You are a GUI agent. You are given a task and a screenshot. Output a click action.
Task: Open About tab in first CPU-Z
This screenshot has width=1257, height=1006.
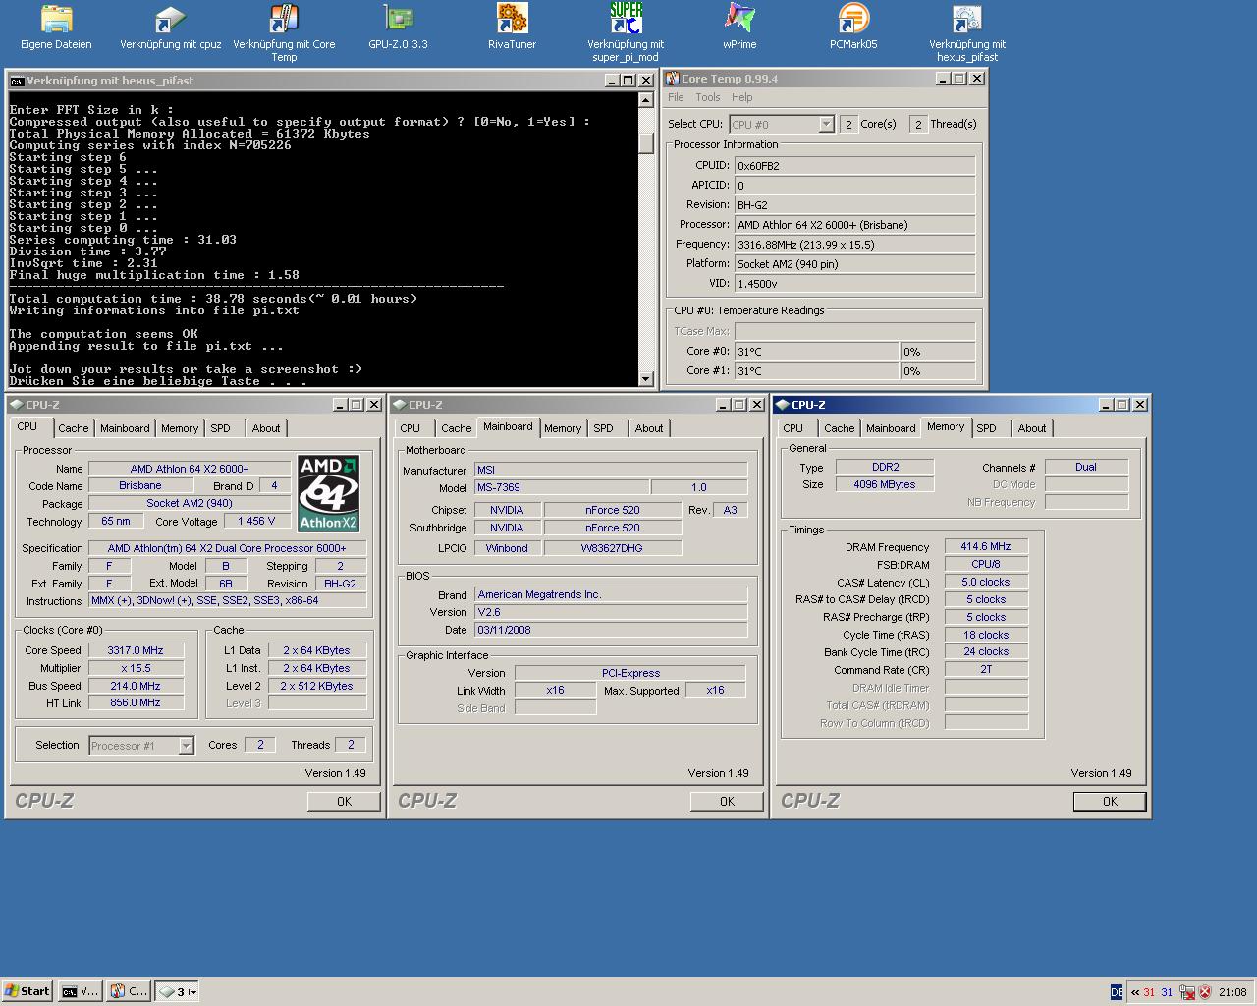[266, 428]
